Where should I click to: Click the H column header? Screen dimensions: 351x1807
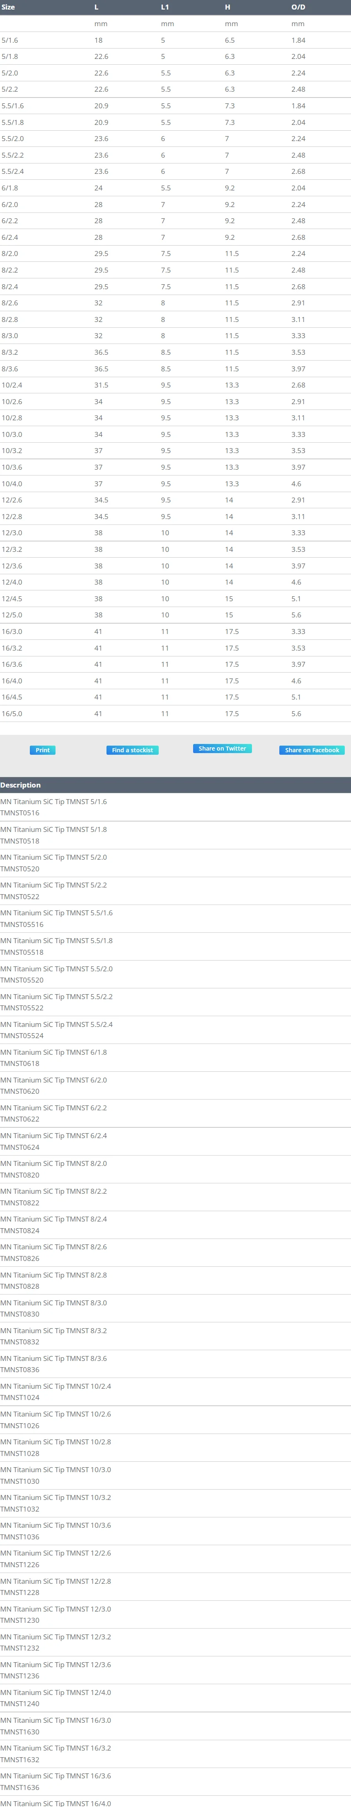(227, 7)
